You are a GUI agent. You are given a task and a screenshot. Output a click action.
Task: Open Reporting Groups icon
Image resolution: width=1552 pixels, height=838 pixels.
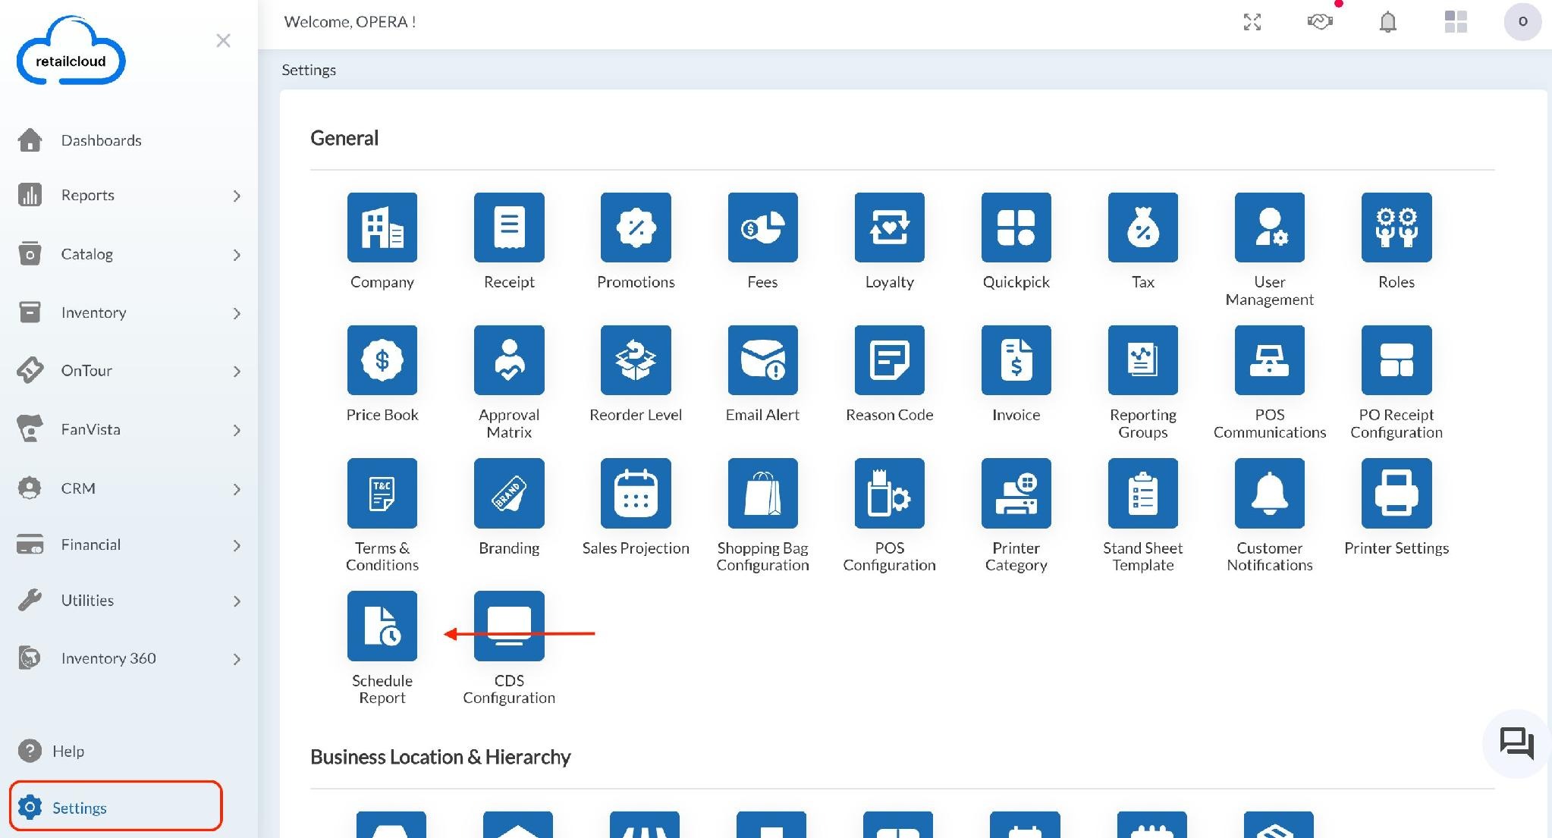tap(1142, 360)
